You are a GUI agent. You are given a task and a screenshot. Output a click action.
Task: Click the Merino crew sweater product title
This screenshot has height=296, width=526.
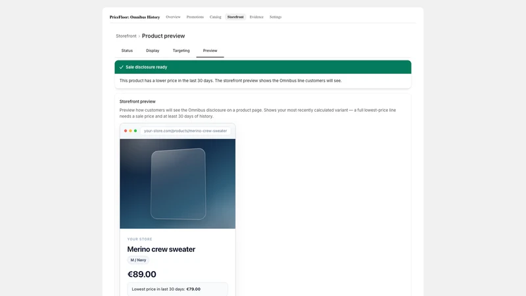coord(161,249)
